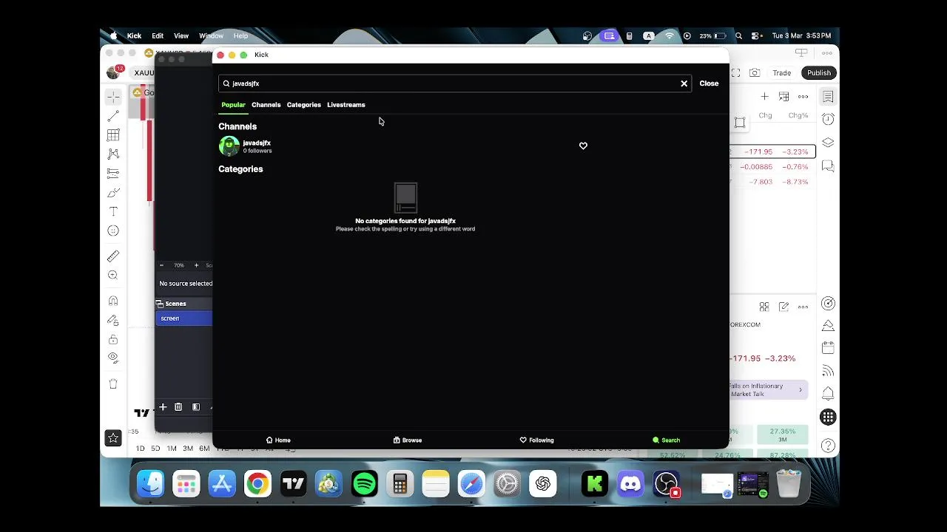The width and height of the screenshot is (947, 532).
Task: Click the javadsjfx search input field
Action: point(454,83)
